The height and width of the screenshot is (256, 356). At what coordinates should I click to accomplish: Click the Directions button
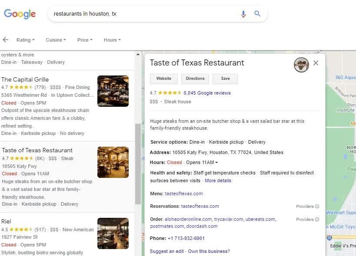click(x=195, y=79)
